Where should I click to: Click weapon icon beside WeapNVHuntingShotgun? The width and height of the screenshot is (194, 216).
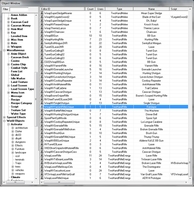42,73
